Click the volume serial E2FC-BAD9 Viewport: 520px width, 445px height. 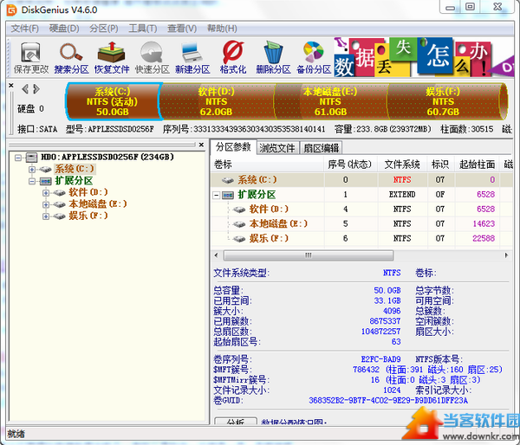click(380, 359)
